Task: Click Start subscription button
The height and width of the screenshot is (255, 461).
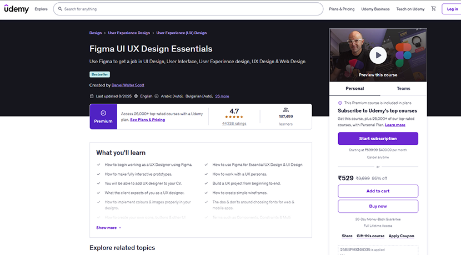Action: click(378, 139)
